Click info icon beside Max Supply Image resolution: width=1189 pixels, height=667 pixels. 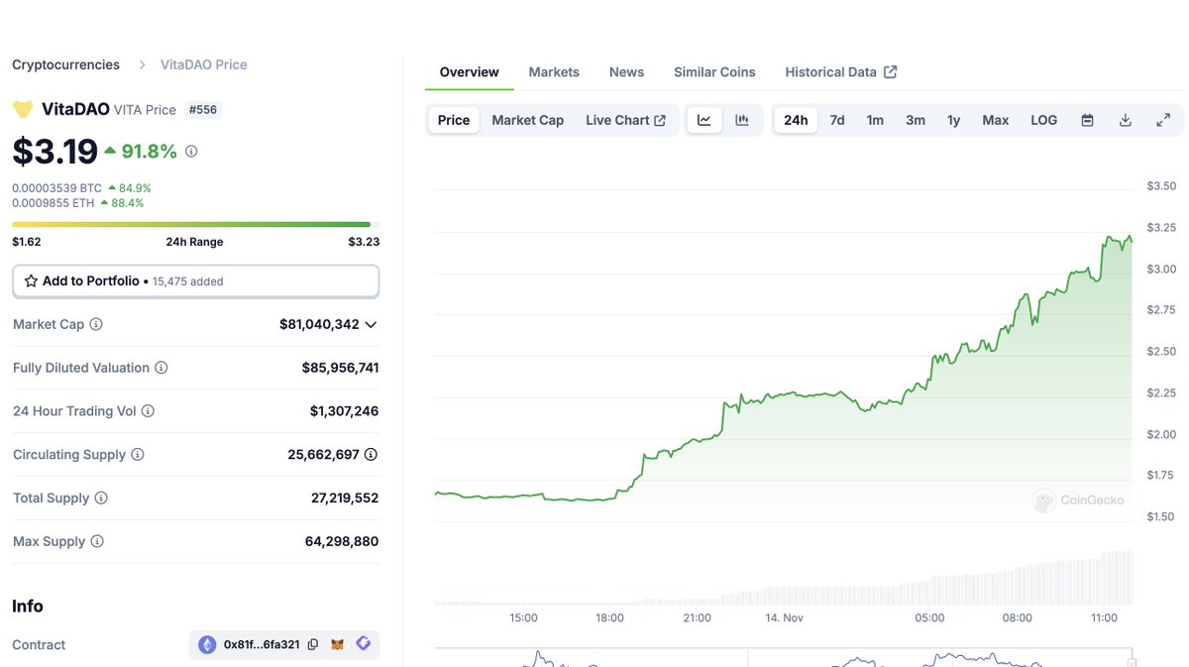tap(96, 542)
